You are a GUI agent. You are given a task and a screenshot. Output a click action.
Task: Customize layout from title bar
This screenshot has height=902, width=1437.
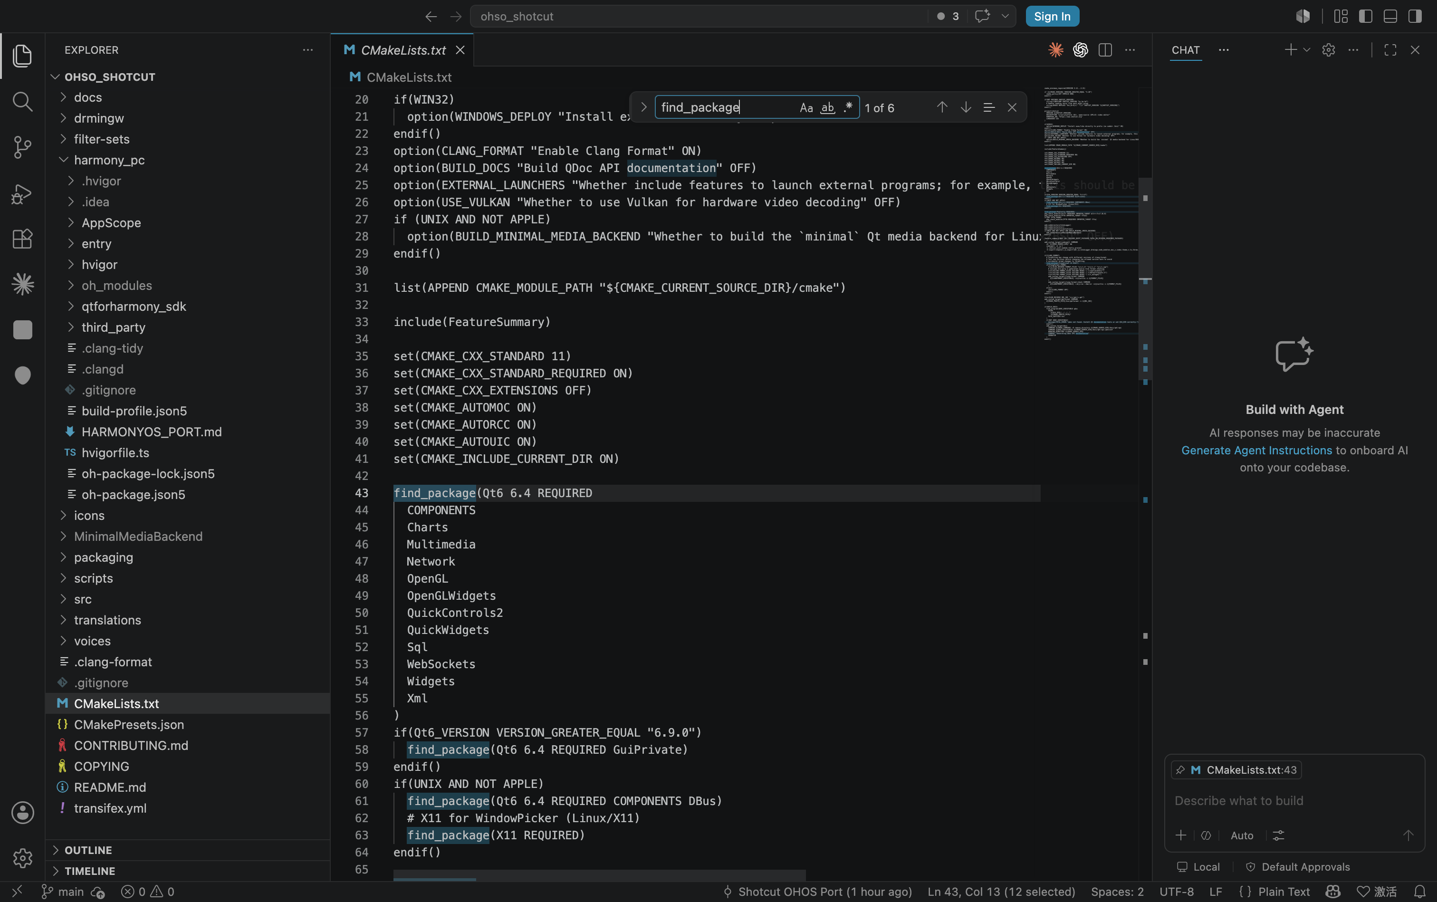[1341, 16]
